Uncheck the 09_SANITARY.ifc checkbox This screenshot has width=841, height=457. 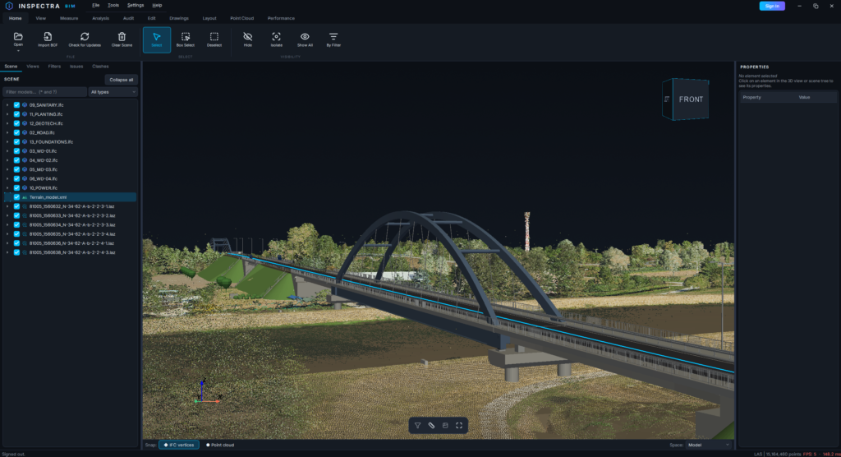click(x=16, y=105)
